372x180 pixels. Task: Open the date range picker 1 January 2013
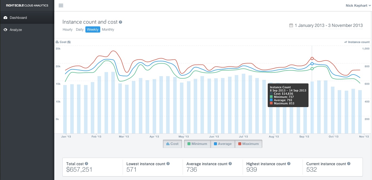pyautogui.click(x=326, y=25)
